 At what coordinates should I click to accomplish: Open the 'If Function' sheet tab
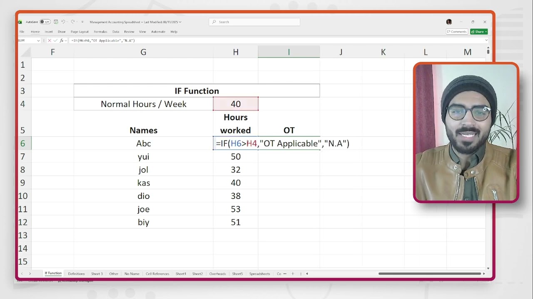(53, 273)
